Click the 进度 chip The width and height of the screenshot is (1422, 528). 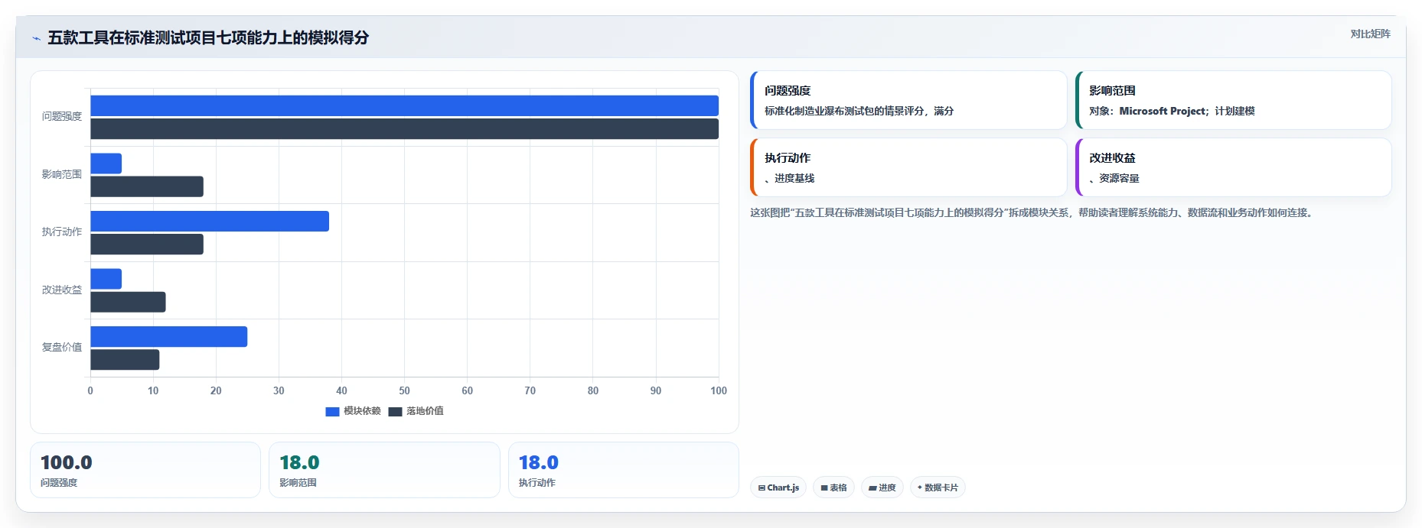[882, 488]
